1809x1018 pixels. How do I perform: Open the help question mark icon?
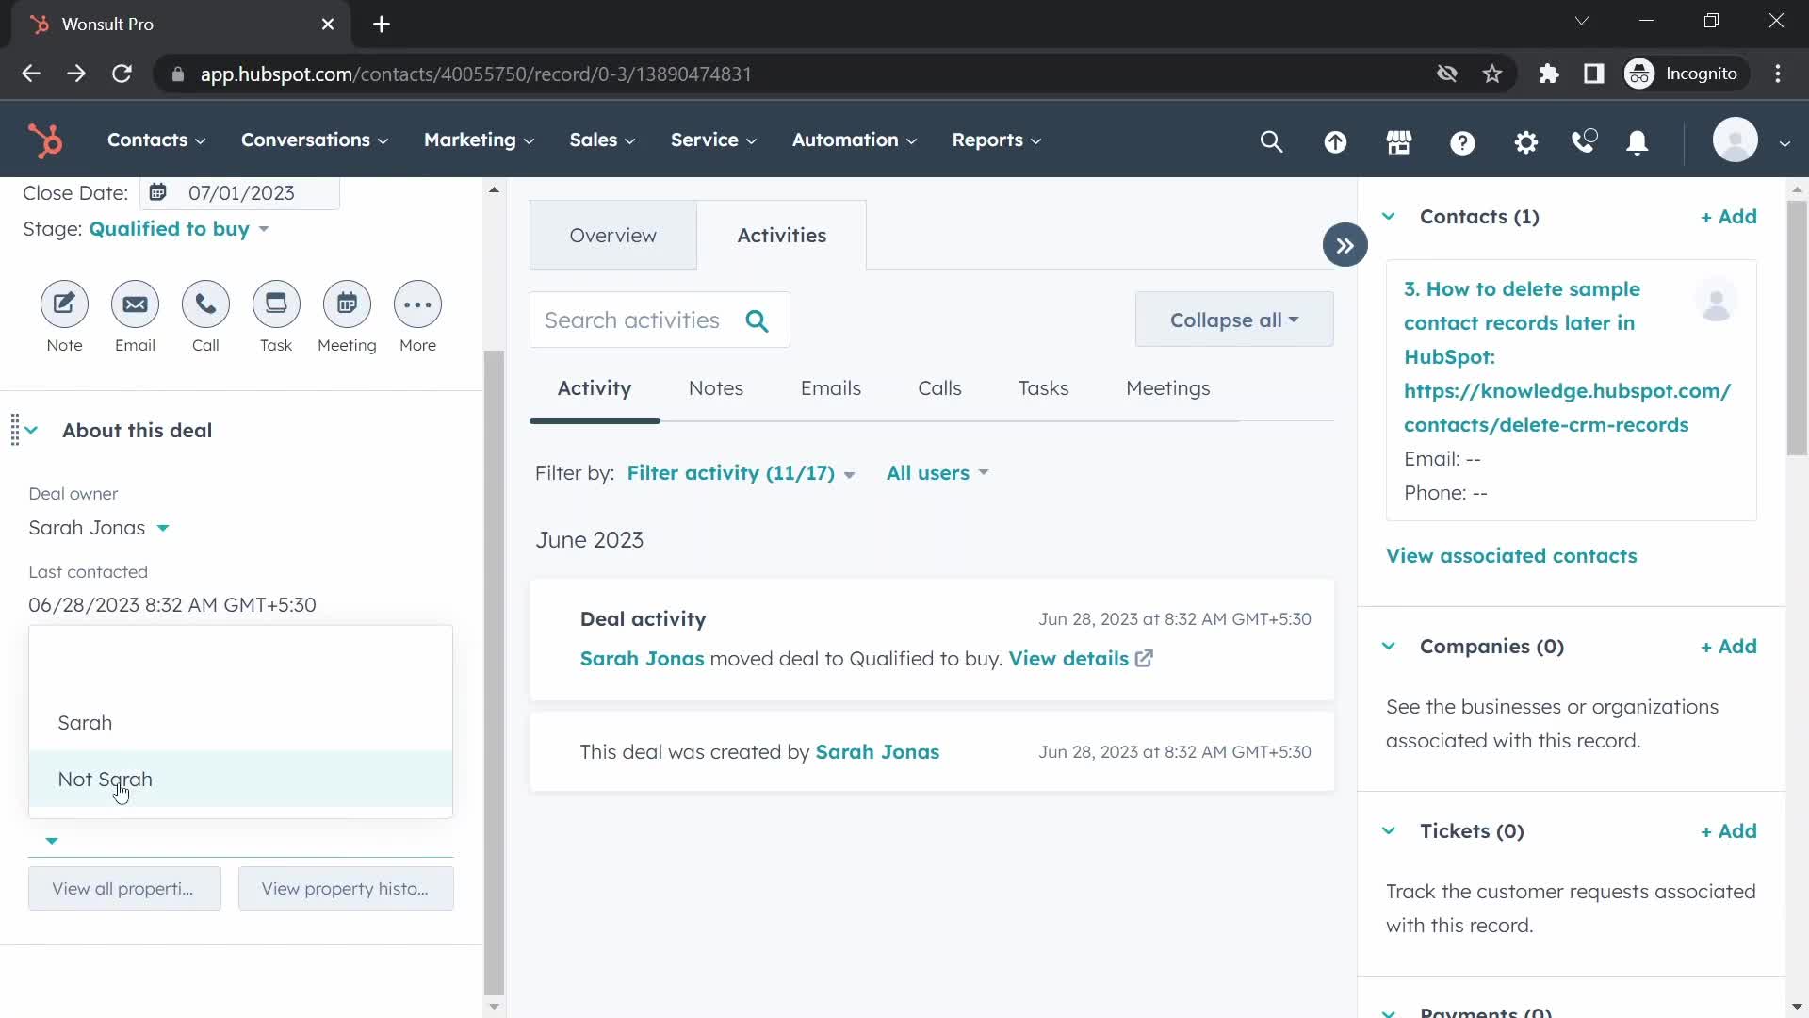pyautogui.click(x=1462, y=141)
